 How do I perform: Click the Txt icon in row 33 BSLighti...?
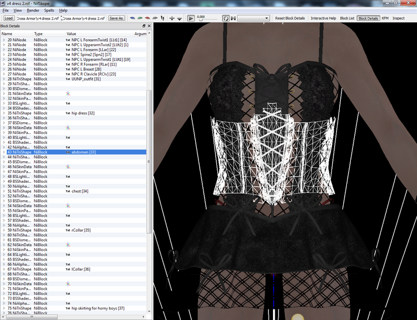pos(68,103)
